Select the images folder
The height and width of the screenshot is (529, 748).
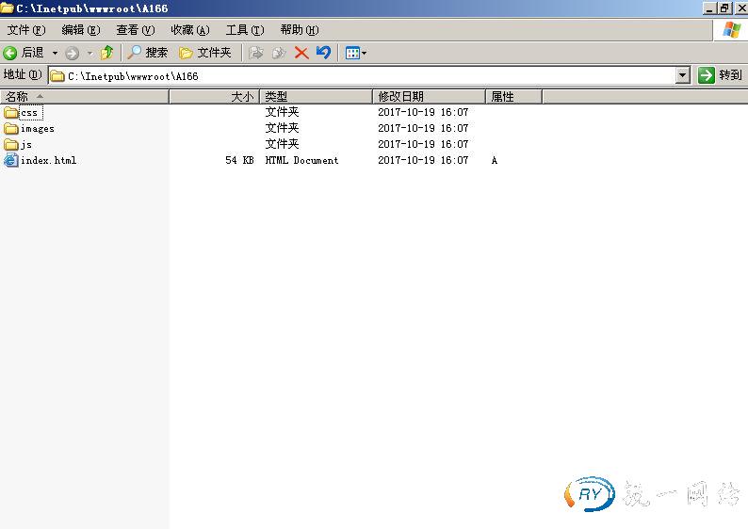[37, 129]
